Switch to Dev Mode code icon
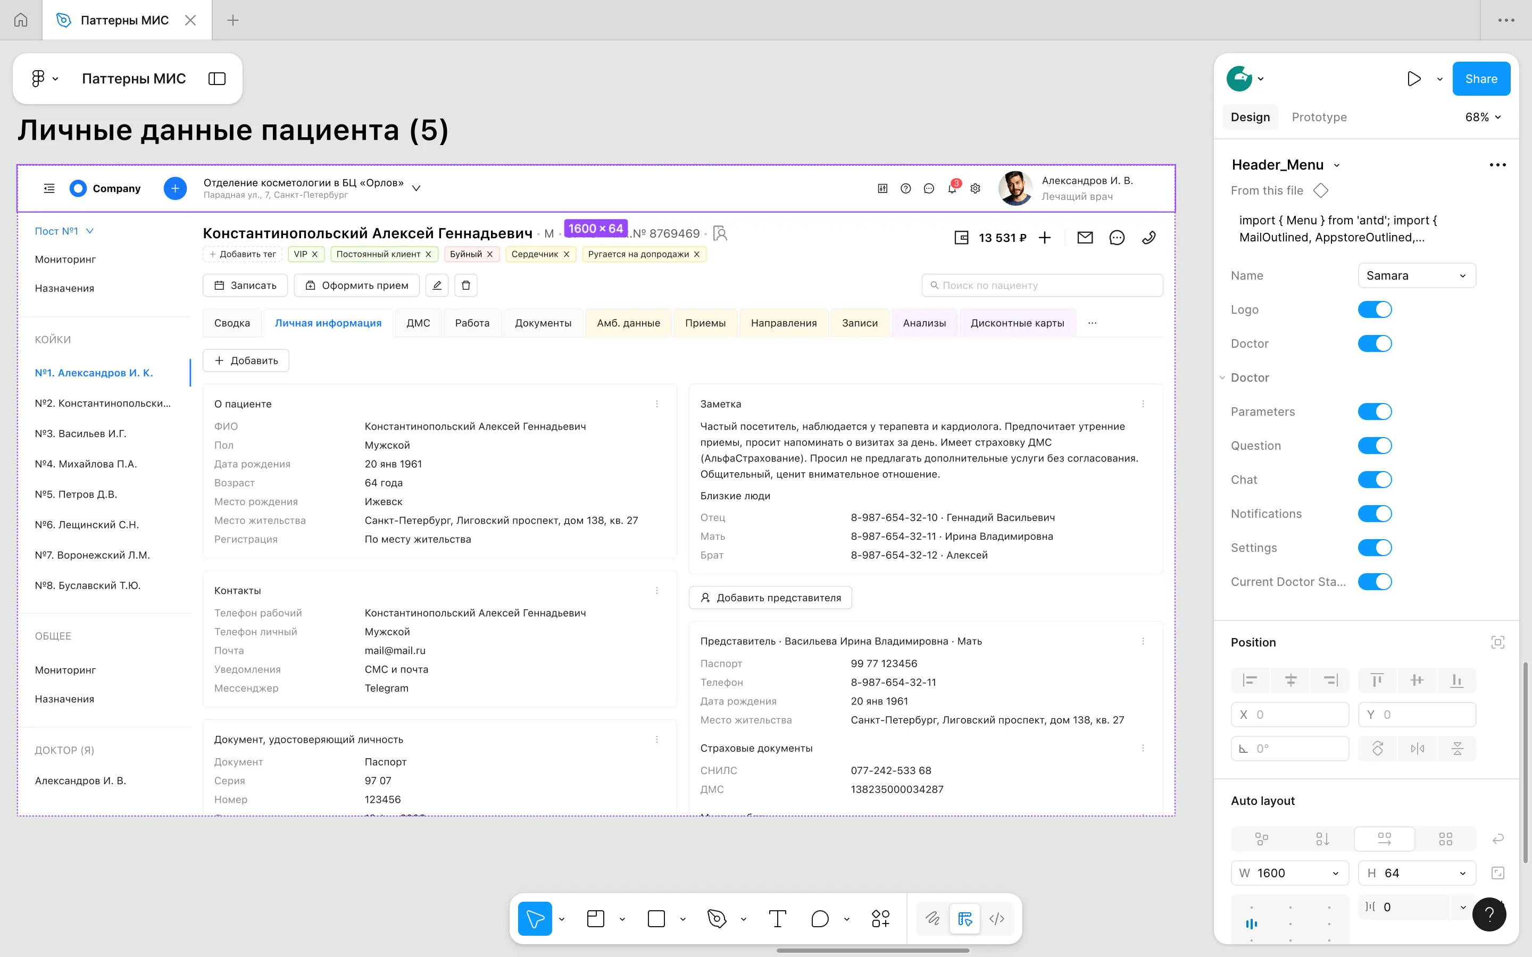This screenshot has height=957, width=1532. pyautogui.click(x=996, y=918)
